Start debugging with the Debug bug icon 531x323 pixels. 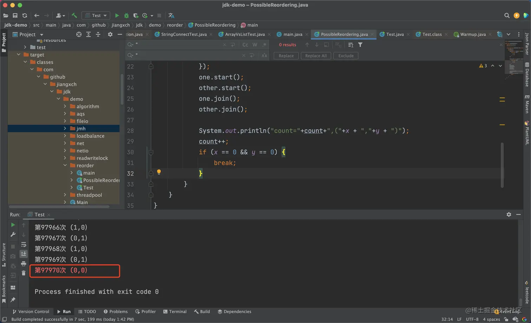[x=126, y=15]
